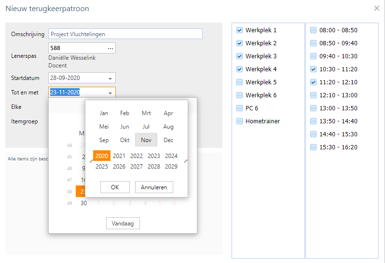Select month Dec in the month picker
Viewport: 385px width, 263px height.
tap(168, 140)
